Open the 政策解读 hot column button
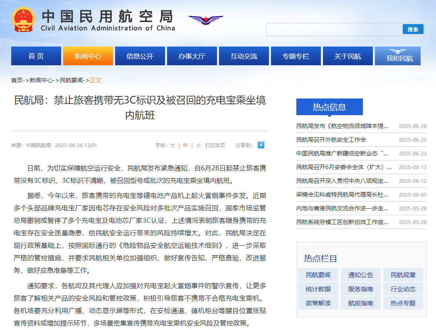436x330 pixels. point(318,303)
